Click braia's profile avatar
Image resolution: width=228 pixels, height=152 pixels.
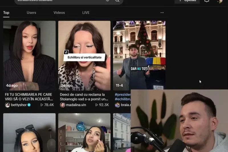[117, 105]
